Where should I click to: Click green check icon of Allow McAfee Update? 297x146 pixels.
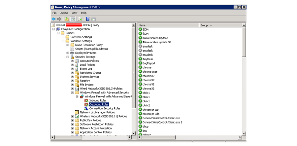[140, 38]
